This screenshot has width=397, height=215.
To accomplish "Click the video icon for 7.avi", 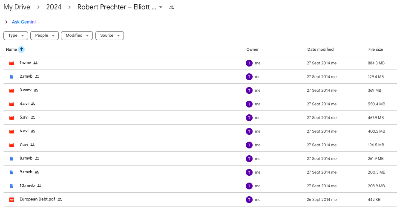I will (x=12, y=145).
